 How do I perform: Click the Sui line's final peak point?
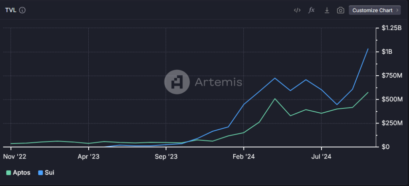point(368,49)
